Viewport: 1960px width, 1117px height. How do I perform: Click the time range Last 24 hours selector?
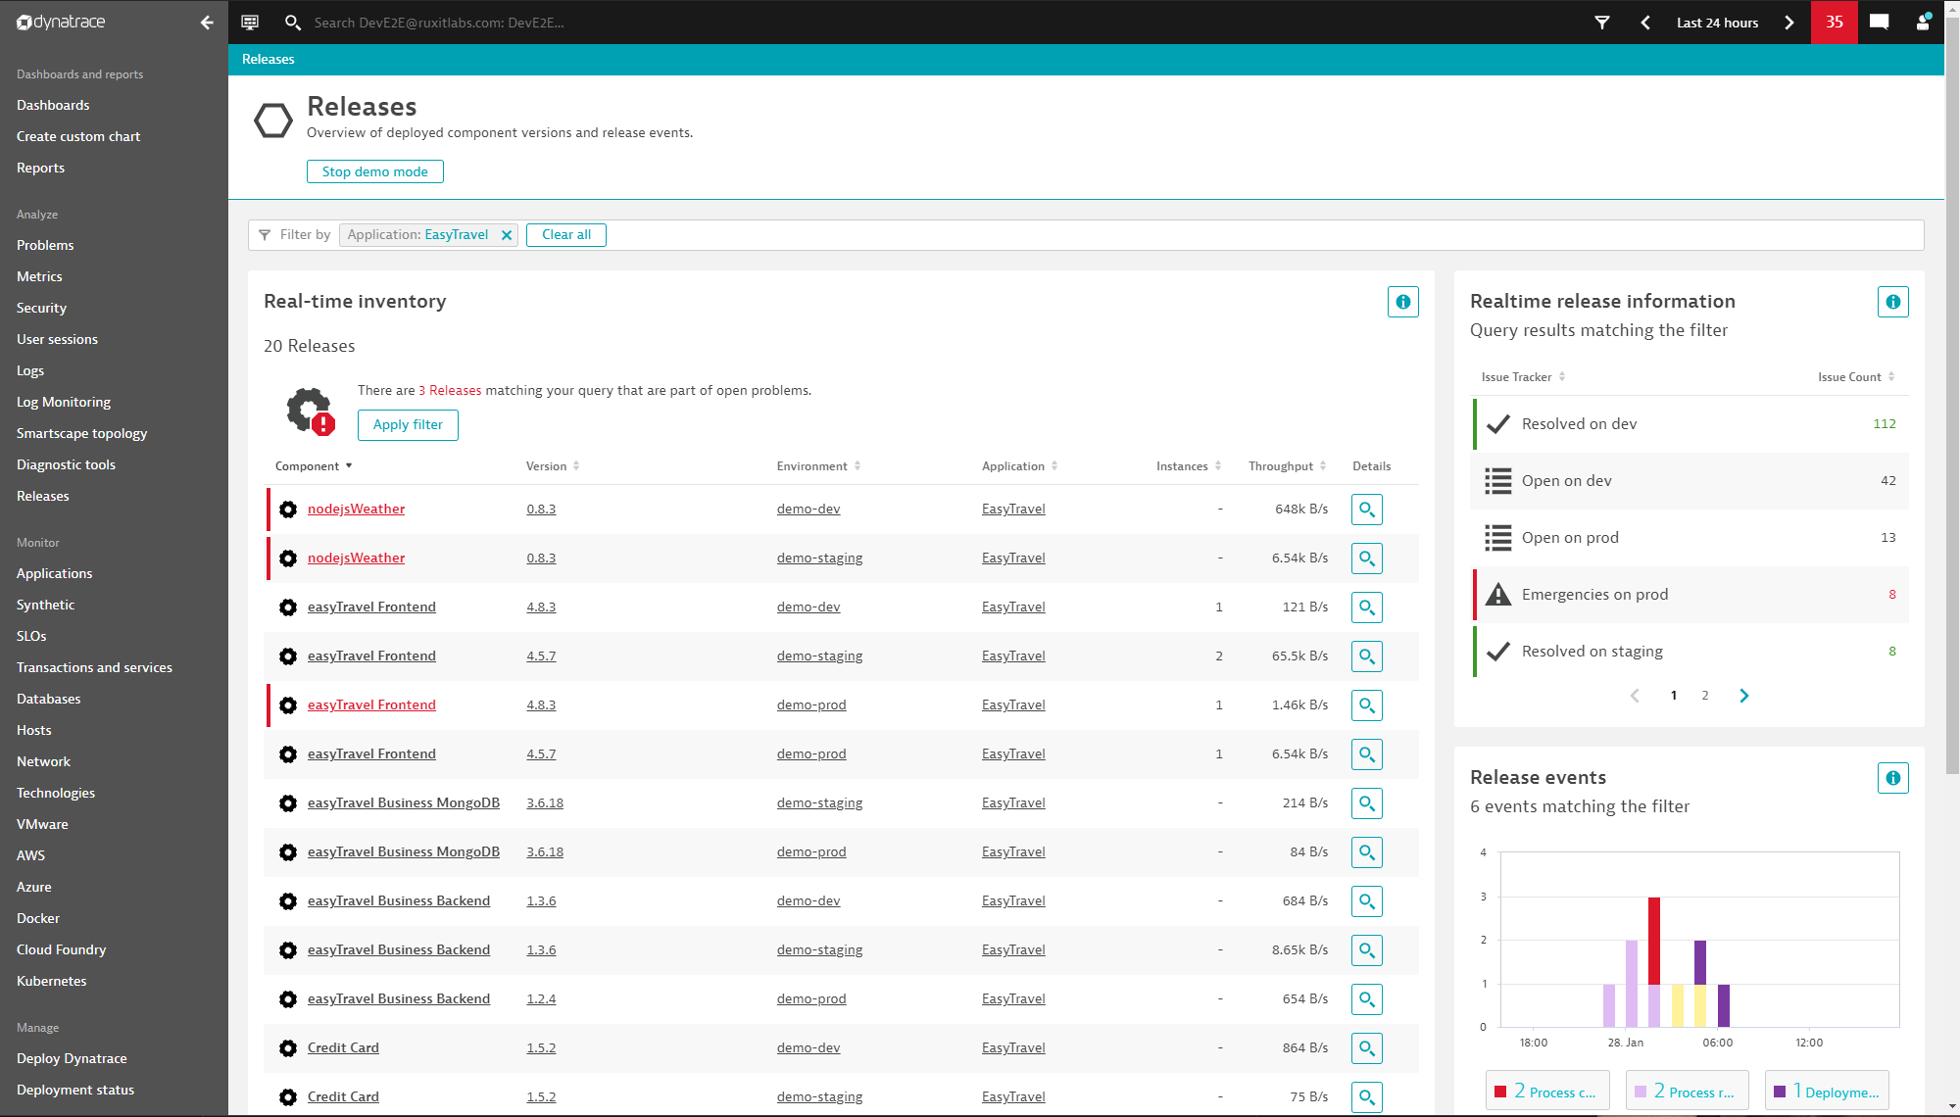click(1716, 22)
